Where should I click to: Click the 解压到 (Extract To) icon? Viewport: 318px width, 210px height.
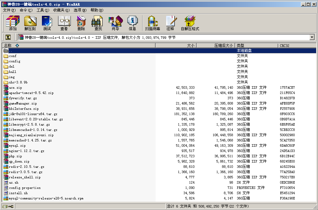(30, 23)
